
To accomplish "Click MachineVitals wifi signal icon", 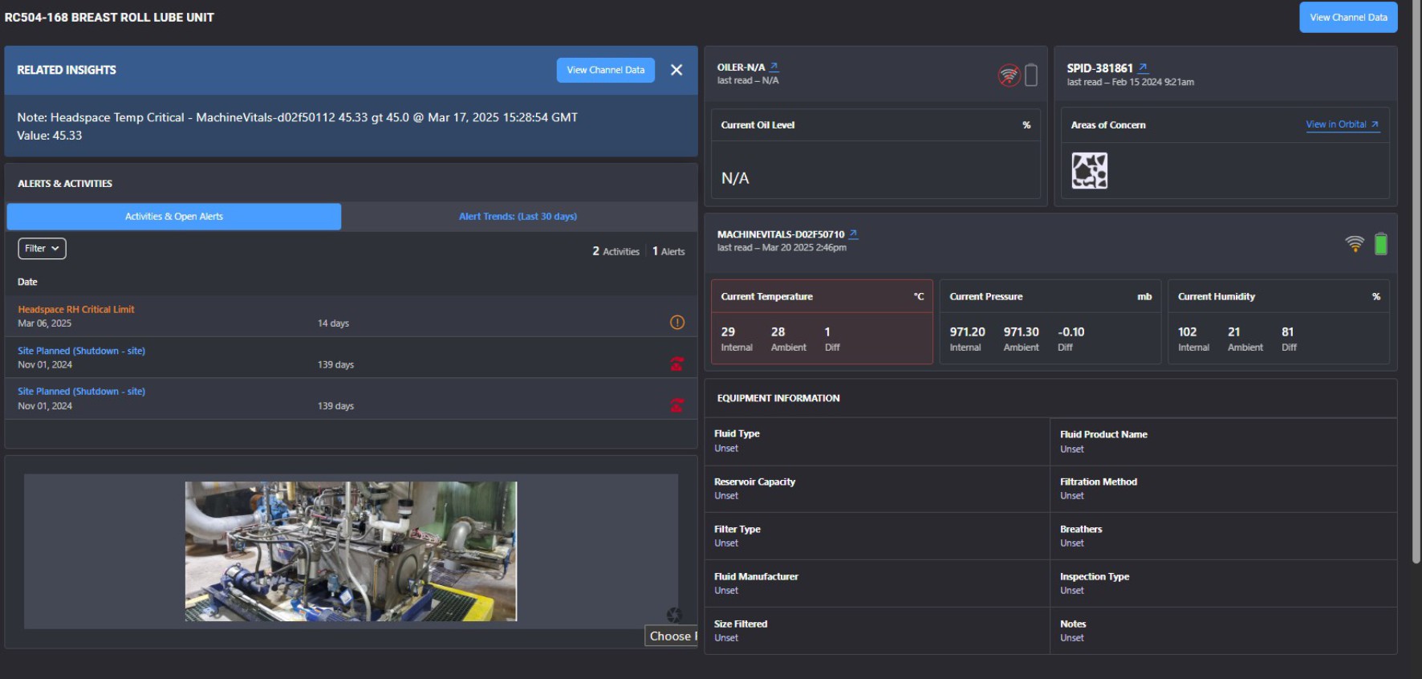I will click(x=1355, y=244).
